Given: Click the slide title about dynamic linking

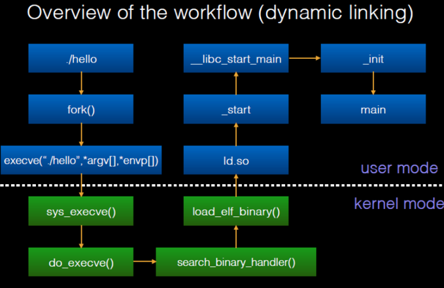Looking at the screenshot, I should pos(220,14).
